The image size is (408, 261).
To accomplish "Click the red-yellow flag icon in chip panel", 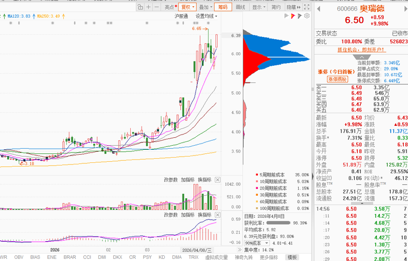I will (x=293, y=16).
